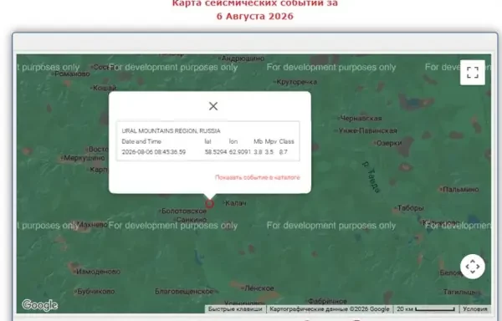
Task: Click Махнево label on map
Action: pos(93,225)
